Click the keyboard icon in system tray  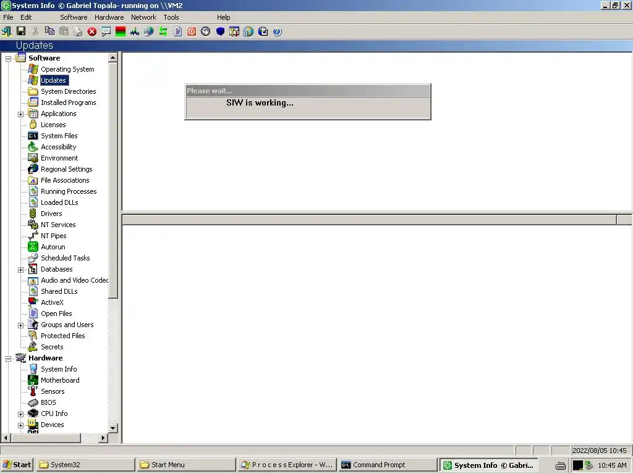point(560,465)
